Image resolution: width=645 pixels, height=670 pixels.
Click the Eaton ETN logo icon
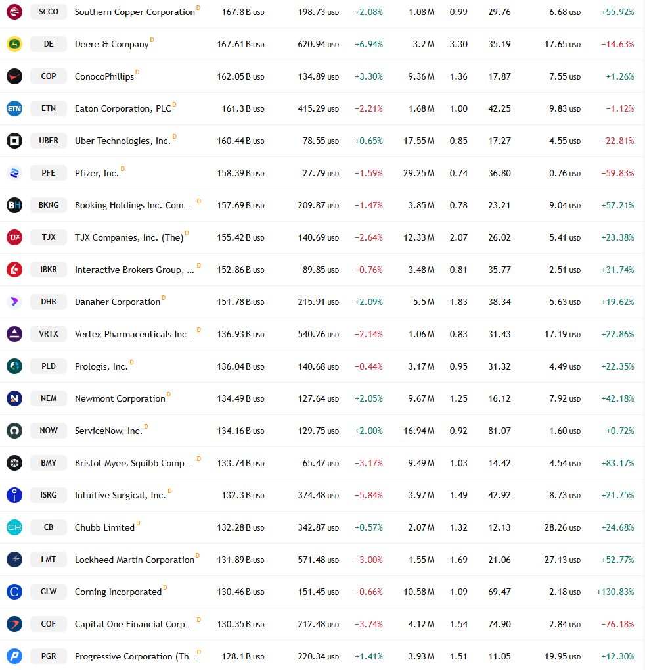click(x=14, y=108)
